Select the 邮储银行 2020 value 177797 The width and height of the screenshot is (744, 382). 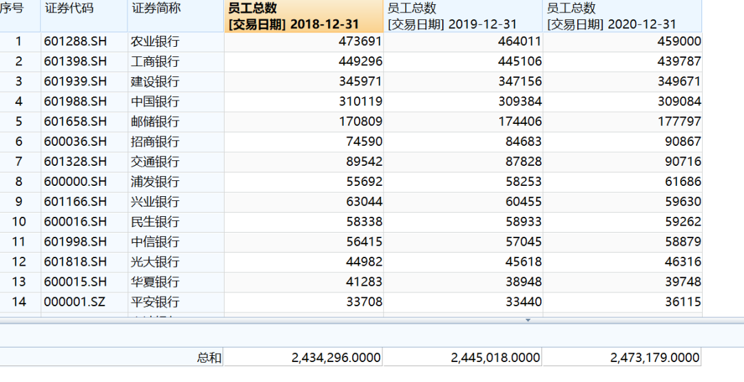(x=676, y=121)
